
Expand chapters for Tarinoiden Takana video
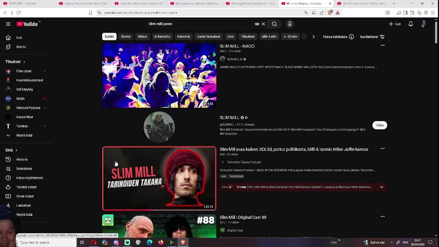(382, 187)
